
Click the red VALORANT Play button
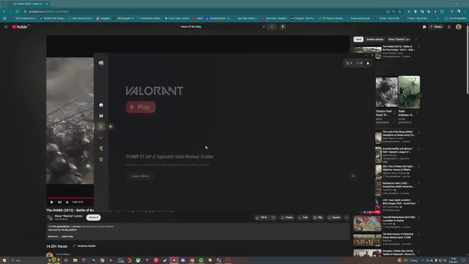pyautogui.click(x=141, y=107)
